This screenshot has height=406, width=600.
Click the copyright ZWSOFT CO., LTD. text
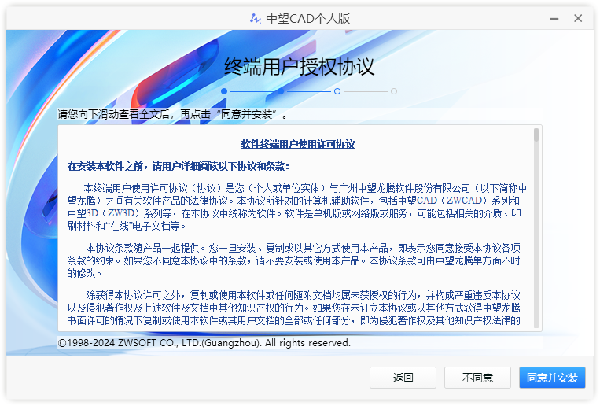tap(204, 342)
